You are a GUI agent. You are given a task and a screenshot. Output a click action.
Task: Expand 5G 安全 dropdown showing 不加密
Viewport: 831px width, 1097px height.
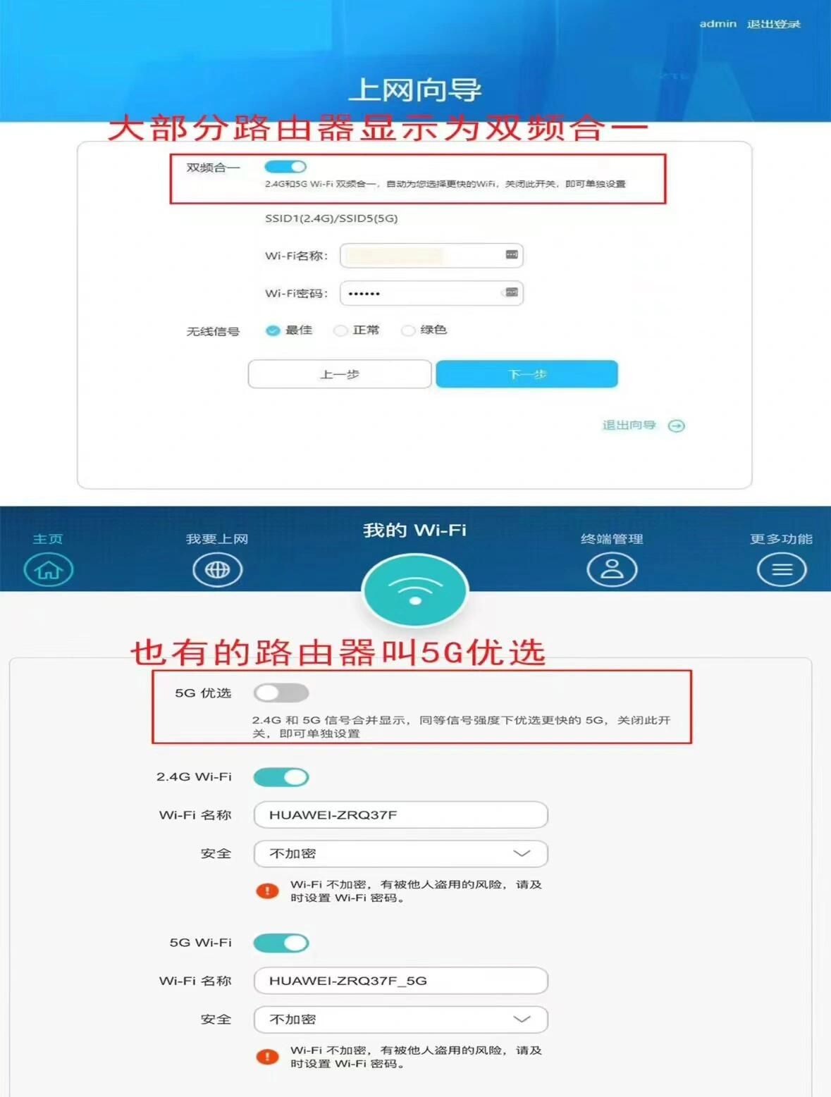point(400,1019)
